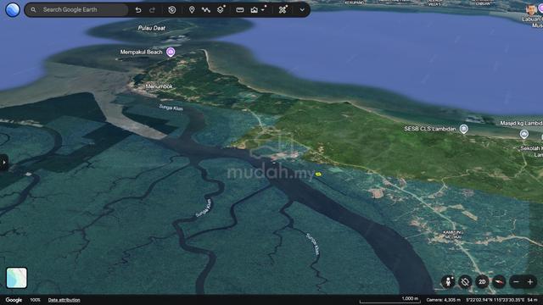The width and height of the screenshot is (543, 305).
Task: Click the 1,000 m scale bar
Action: [389, 300]
